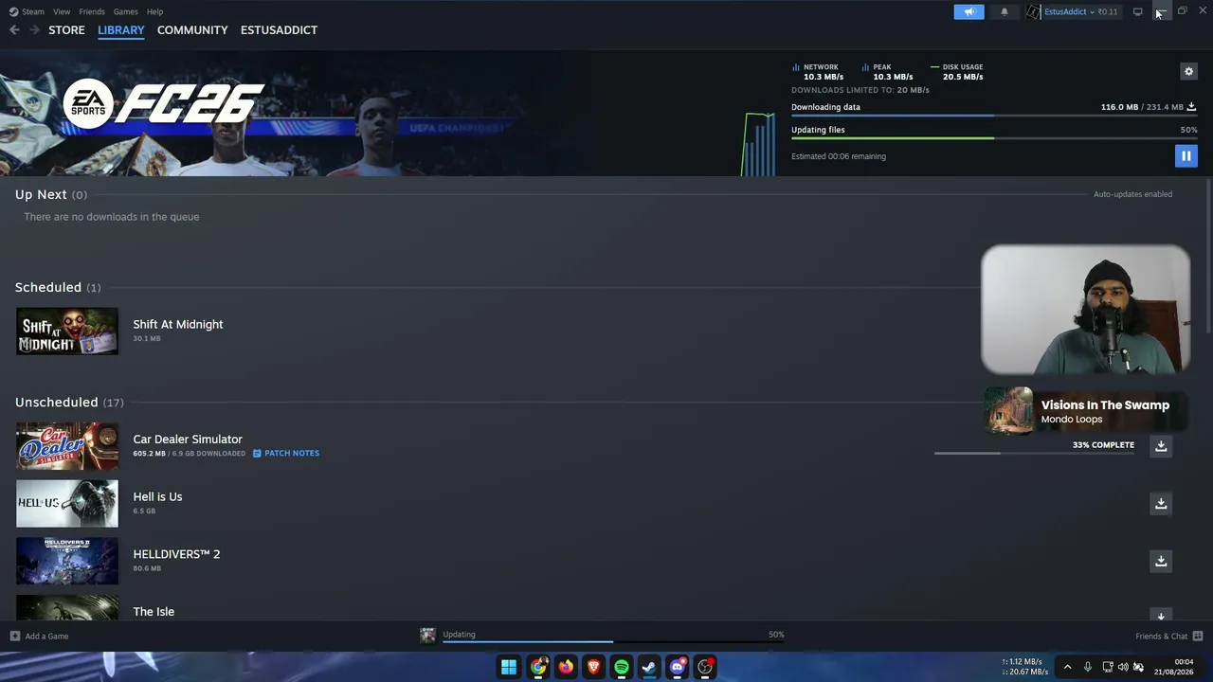Open the View menu

click(62, 11)
